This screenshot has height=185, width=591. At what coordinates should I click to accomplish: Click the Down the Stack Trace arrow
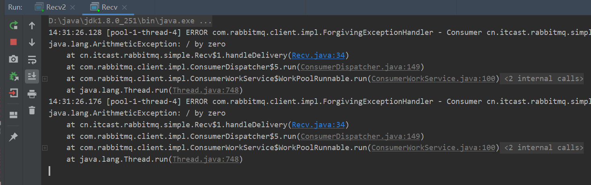[32, 42]
